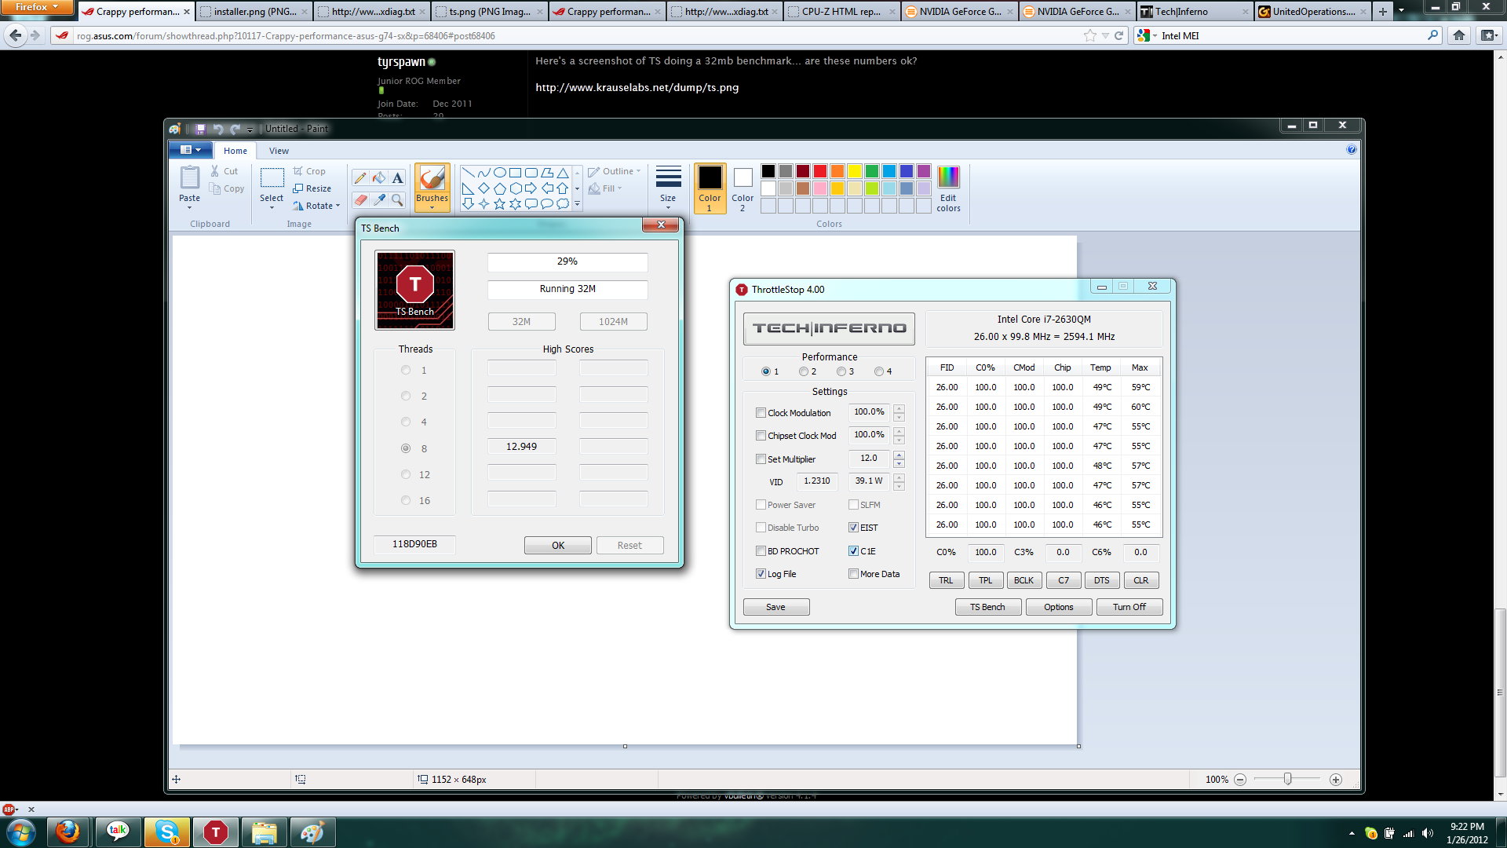Open the Firefox menu dropdown
The height and width of the screenshot is (848, 1507).
tap(36, 7)
